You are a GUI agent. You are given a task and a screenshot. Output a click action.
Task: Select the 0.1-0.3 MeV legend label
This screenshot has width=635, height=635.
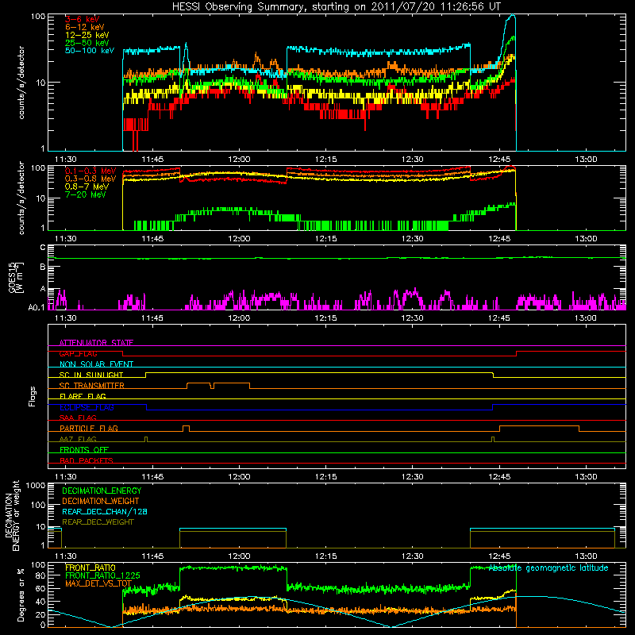(90, 171)
